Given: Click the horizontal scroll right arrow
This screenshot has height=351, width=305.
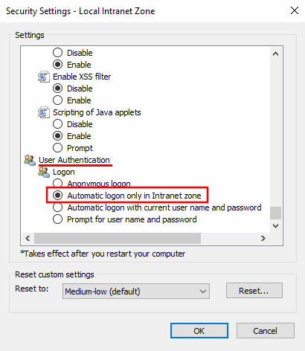Looking at the screenshot, I should pos(263,238).
